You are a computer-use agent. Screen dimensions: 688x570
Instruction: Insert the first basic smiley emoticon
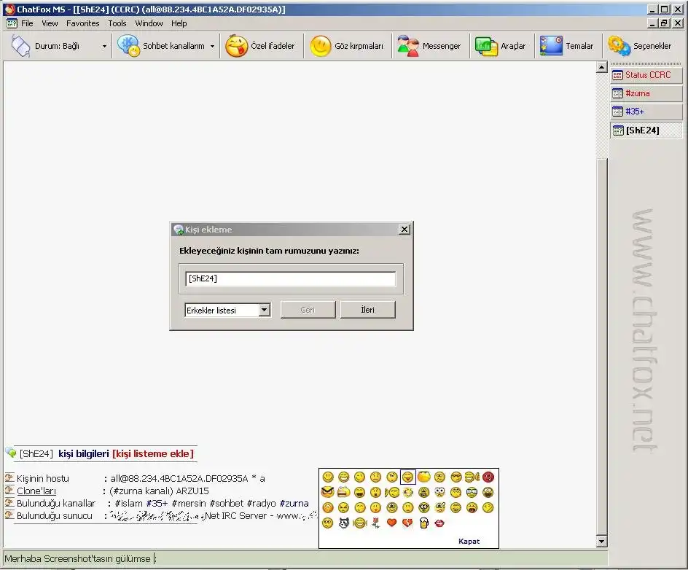pyautogui.click(x=328, y=477)
